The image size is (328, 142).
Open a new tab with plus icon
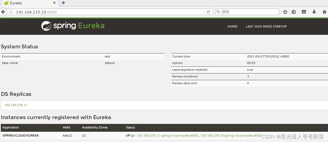(x=63, y=3)
